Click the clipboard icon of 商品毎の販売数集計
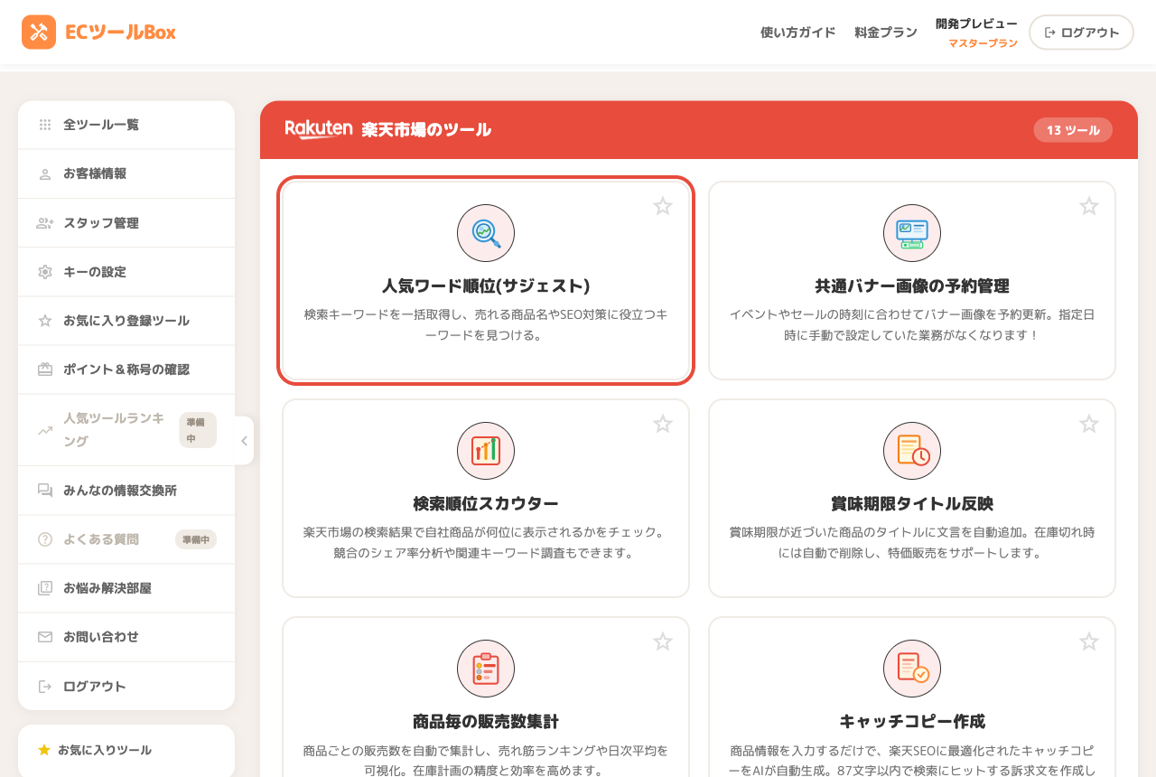 486,669
